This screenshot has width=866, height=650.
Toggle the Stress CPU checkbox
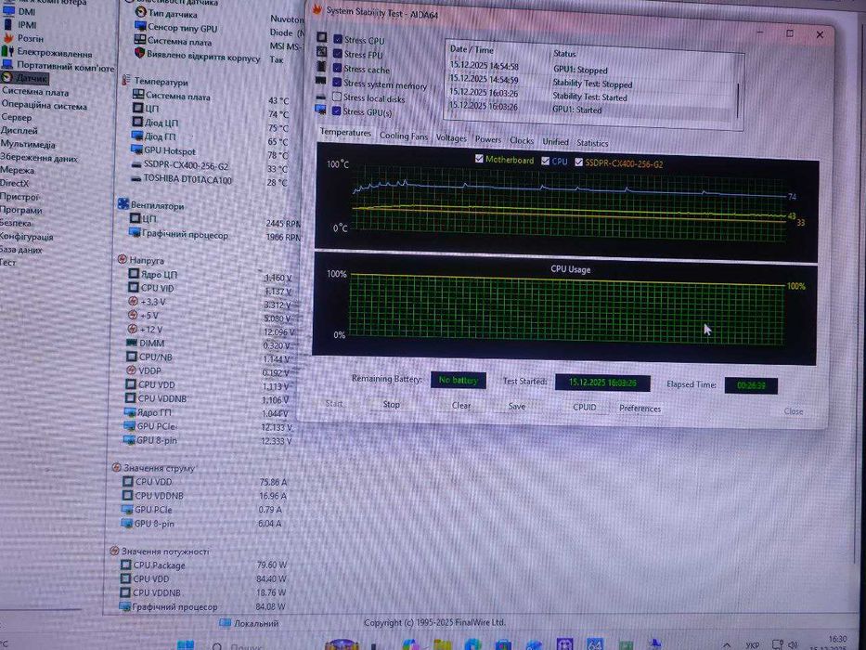(338, 39)
